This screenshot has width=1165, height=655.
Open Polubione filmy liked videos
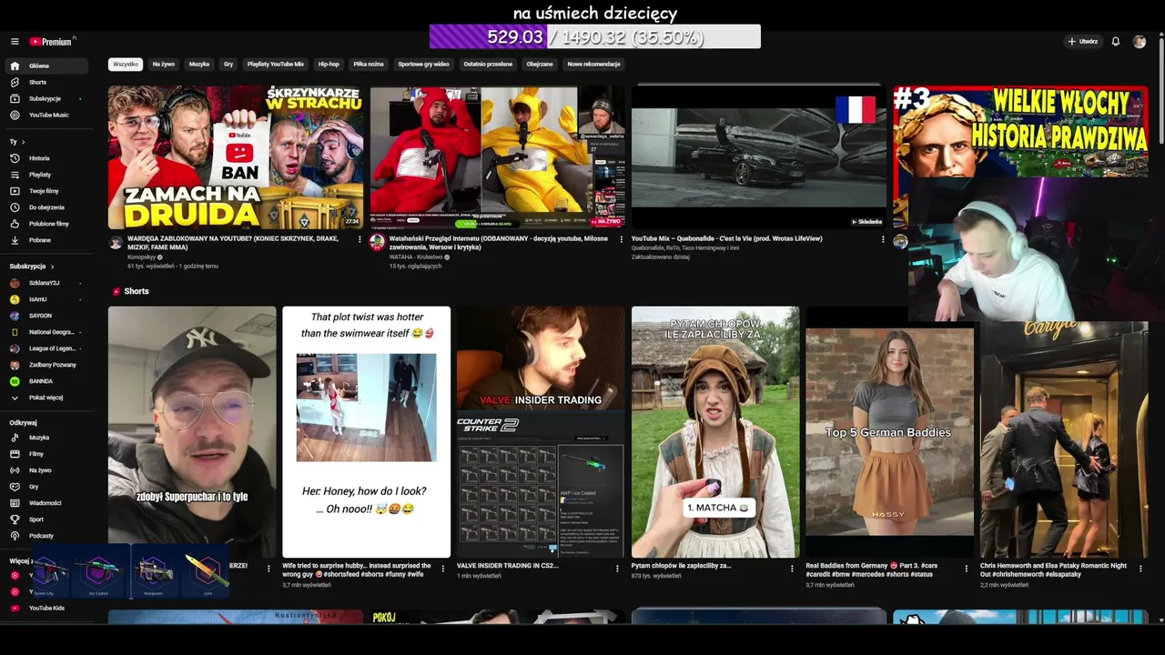(47, 224)
